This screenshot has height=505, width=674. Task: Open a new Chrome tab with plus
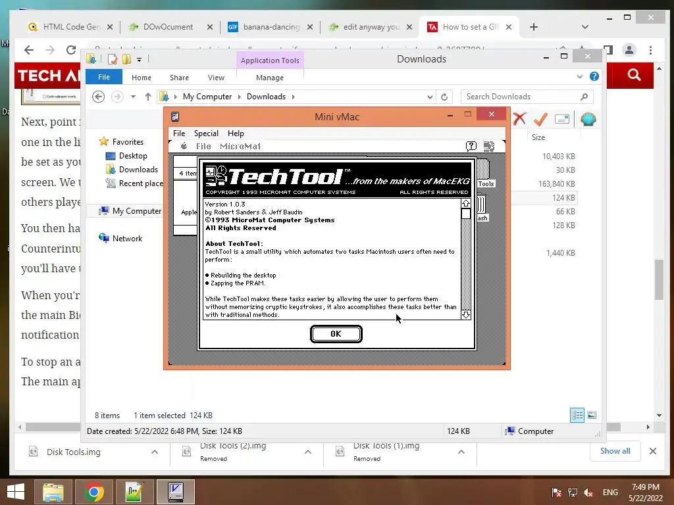(533, 27)
